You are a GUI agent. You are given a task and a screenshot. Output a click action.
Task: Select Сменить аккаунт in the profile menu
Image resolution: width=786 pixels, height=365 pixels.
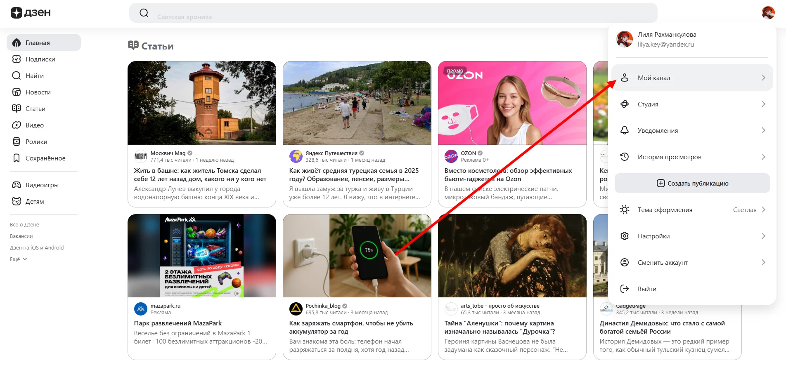pyautogui.click(x=692, y=262)
